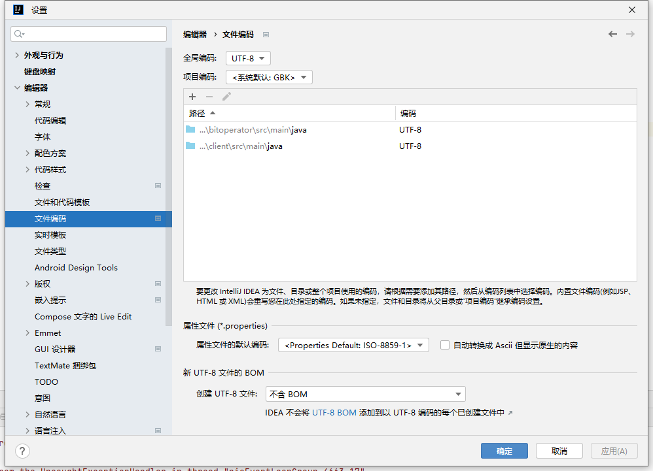
Task: Click inside the settings search field
Action: tap(88, 33)
